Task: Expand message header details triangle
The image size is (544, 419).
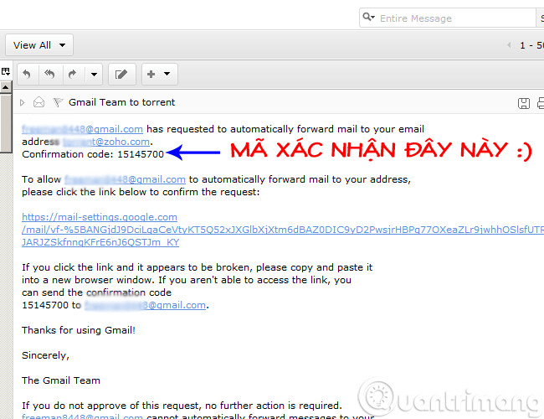Action: point(23,102)
